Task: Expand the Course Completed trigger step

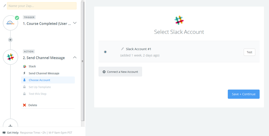Action: coord(75,23)
